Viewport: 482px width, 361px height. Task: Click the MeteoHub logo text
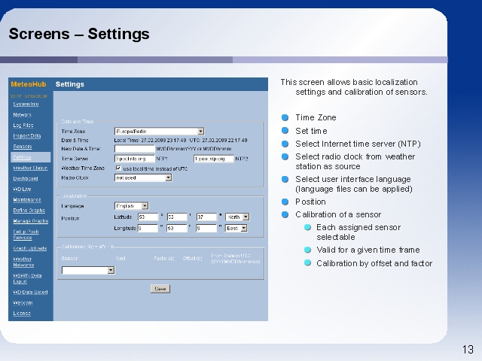pos(29,84)
